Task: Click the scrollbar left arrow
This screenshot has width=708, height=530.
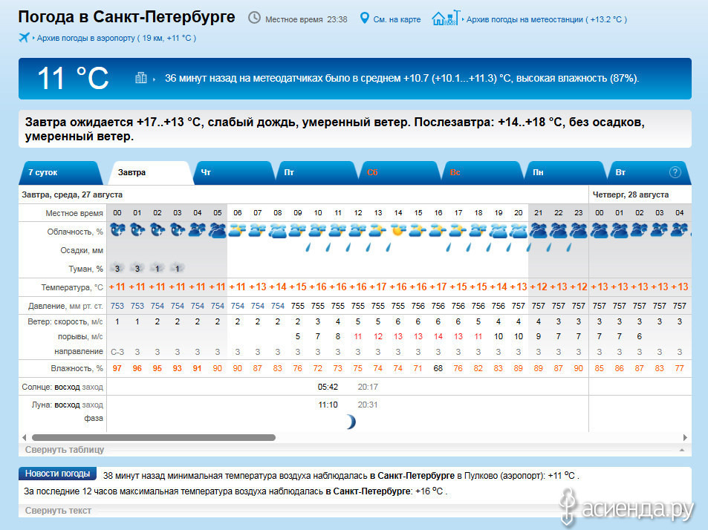Action: pos(25,438)
